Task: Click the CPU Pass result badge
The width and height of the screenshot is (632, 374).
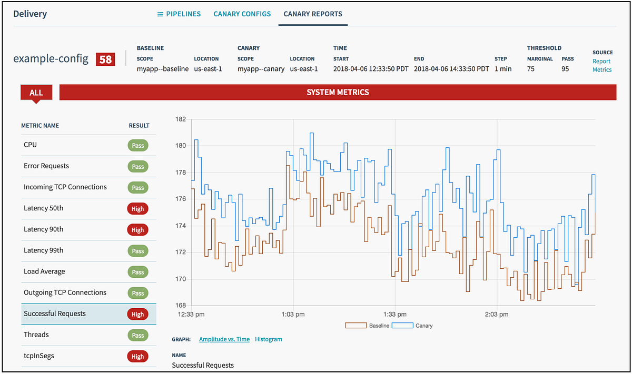Action: (x=138, y=145)
